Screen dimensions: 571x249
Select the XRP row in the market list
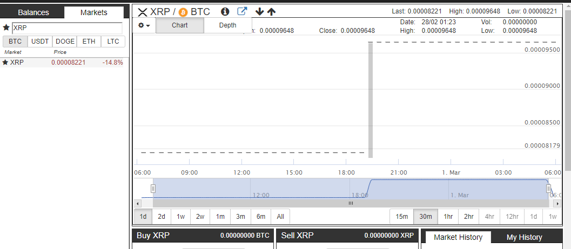point(63,63)
